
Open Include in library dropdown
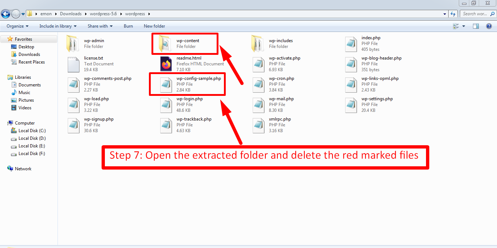point(58,26)
